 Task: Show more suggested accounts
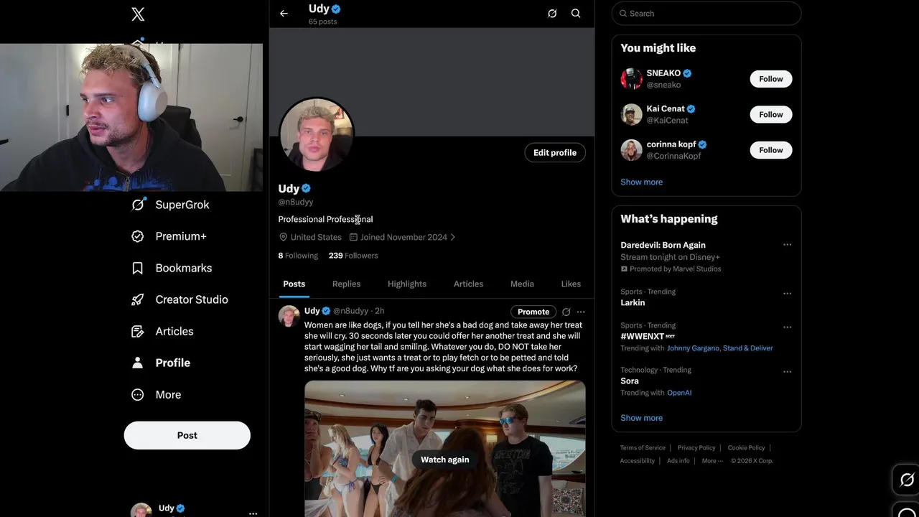tap(642, 182)
